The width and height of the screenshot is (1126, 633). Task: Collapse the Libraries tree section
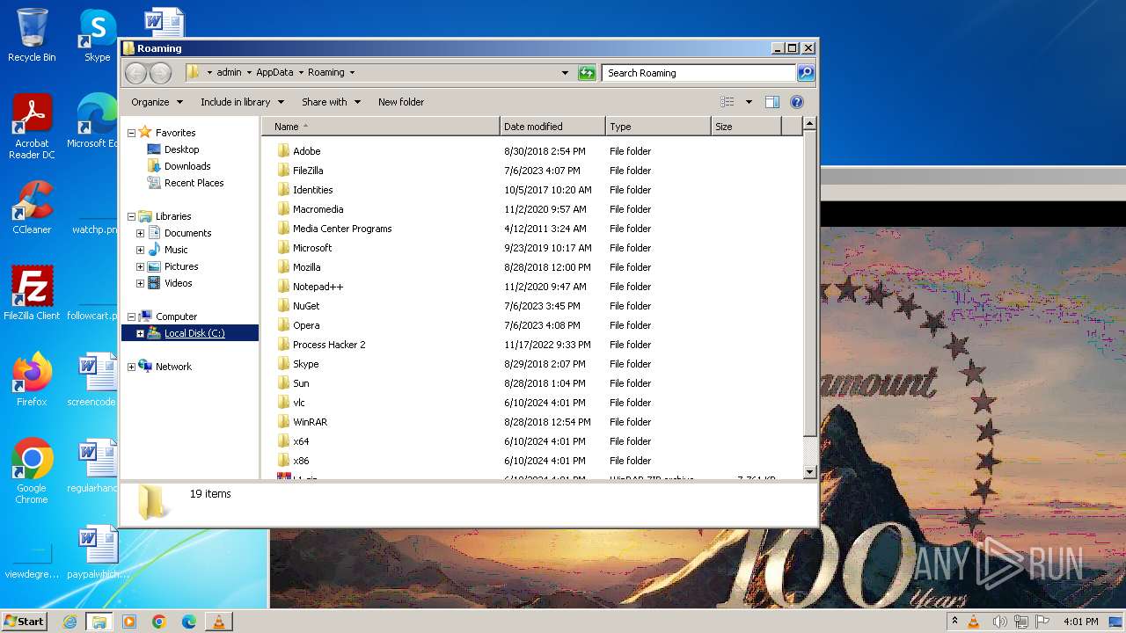131,216
